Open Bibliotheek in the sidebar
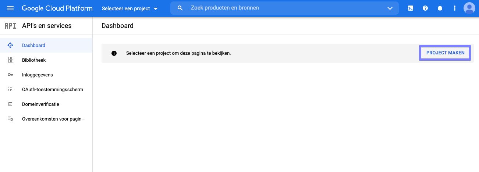479x172 pixels. pos(34,60)
